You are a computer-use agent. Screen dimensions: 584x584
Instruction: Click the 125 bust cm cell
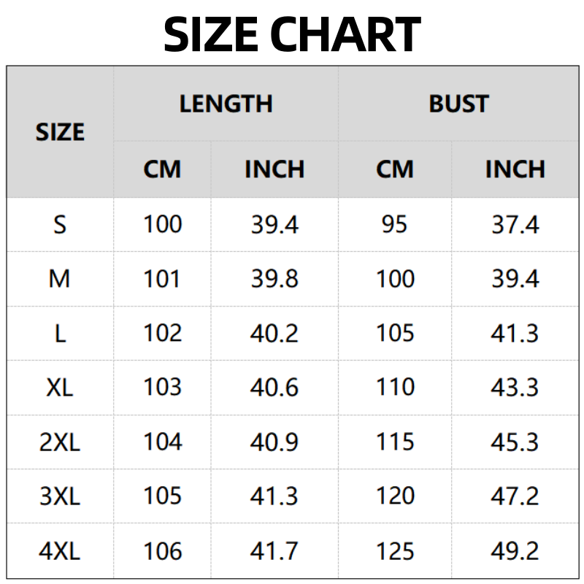[x=395, y=550]
